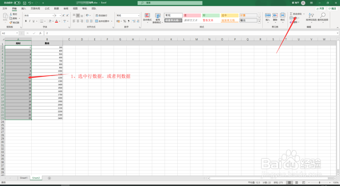Center text horizontally
The height and width of the screenshot is (186, 340).
click(78, 21)
